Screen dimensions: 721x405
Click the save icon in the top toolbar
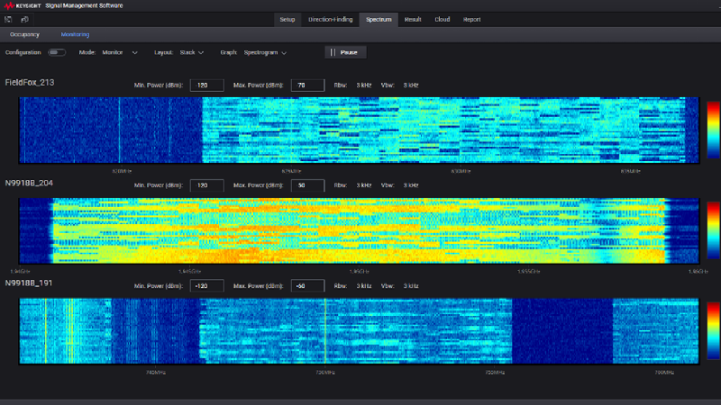point(8,19)
